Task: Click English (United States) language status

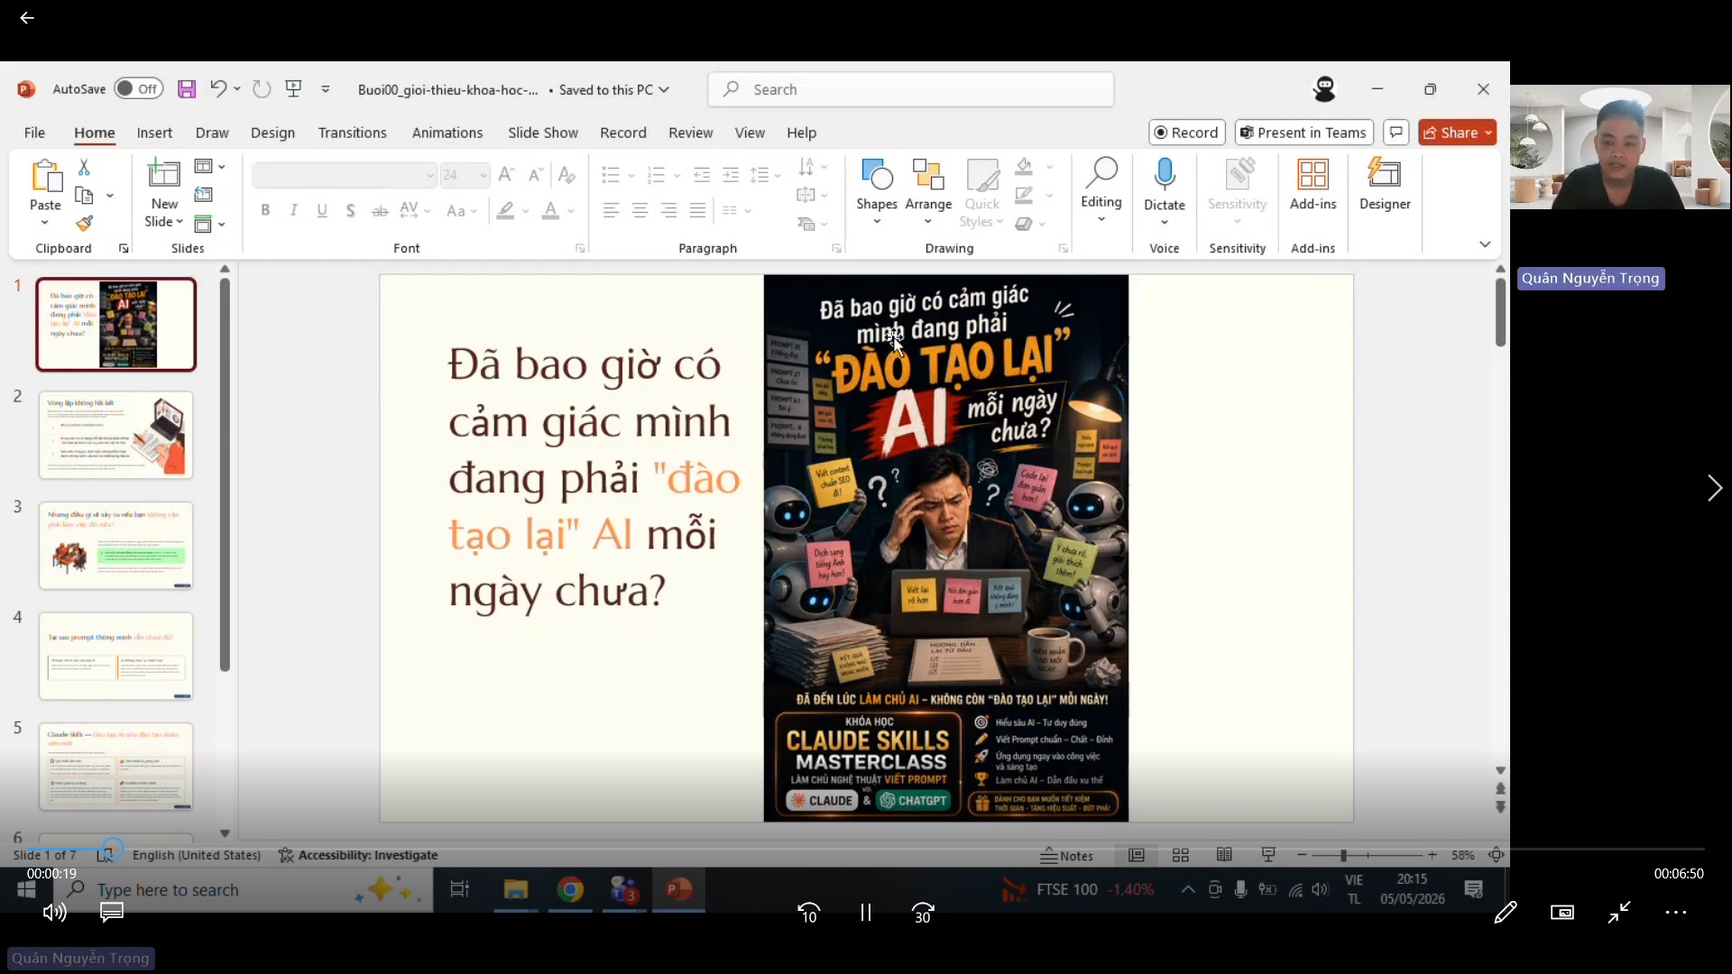Action: pyautogui.click(x=196, y=855)
